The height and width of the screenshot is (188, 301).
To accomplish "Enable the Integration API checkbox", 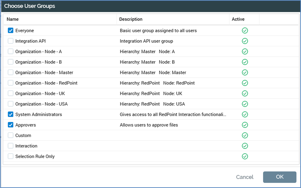I will tap(11, 41).
